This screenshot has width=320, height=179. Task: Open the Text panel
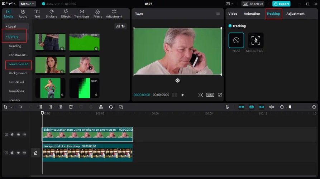[x=37, y=14]
